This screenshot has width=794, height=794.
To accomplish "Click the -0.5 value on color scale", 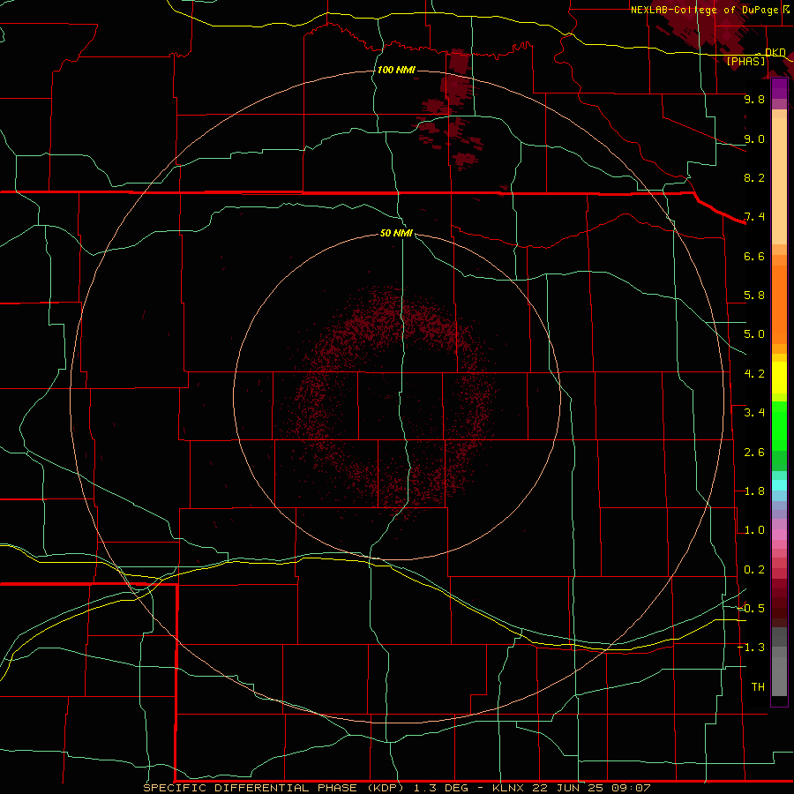I will pos(751,609).
